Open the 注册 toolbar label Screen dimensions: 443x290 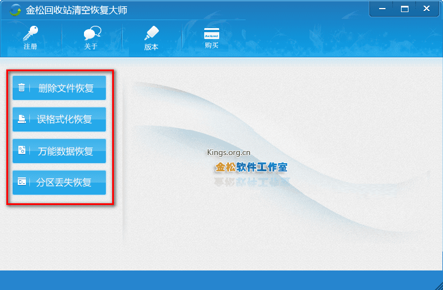(x=30, y=47)
